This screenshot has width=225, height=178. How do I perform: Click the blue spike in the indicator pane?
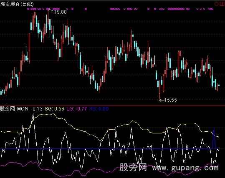coord(214,138)
